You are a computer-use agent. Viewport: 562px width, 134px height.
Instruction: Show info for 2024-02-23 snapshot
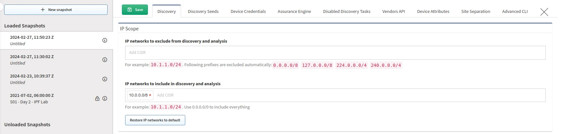coord(105,79)
